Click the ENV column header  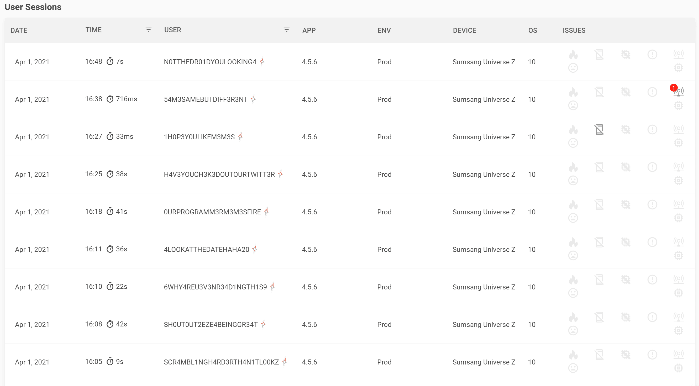384,30
